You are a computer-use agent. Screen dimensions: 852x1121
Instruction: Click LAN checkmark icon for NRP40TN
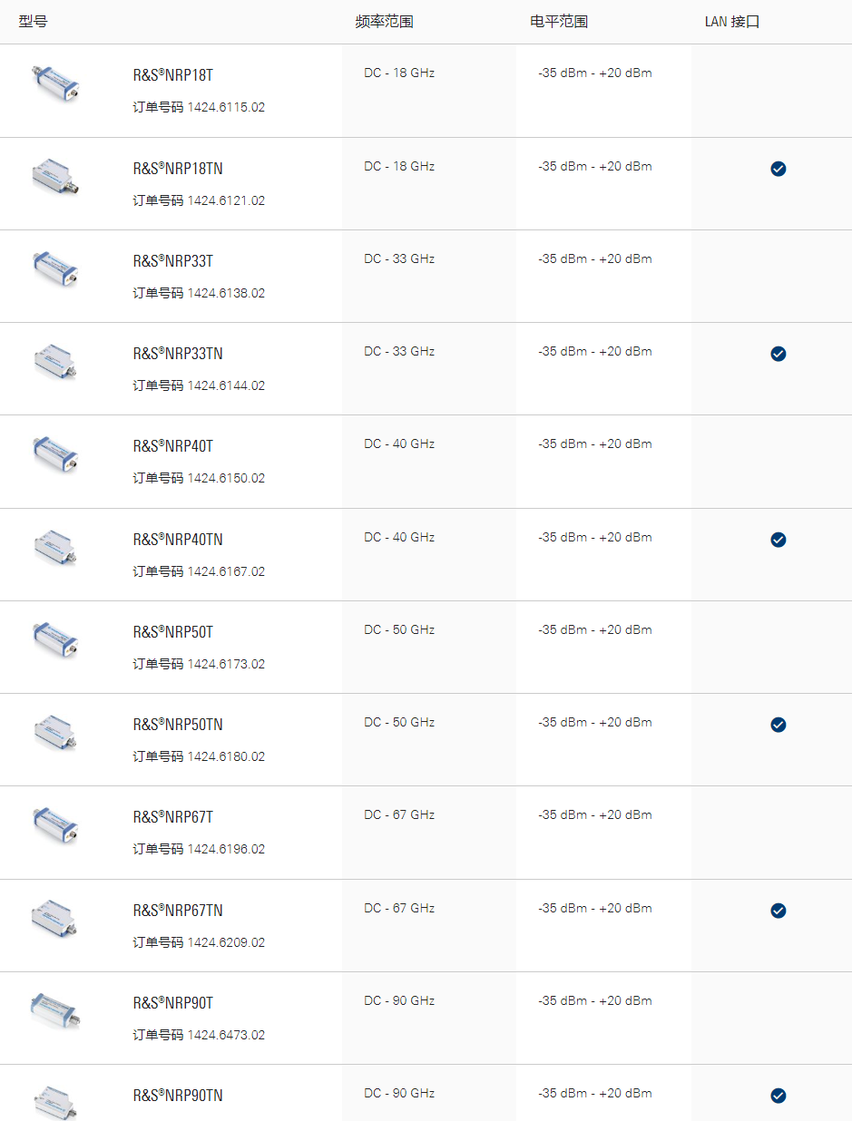click(778, 540)
